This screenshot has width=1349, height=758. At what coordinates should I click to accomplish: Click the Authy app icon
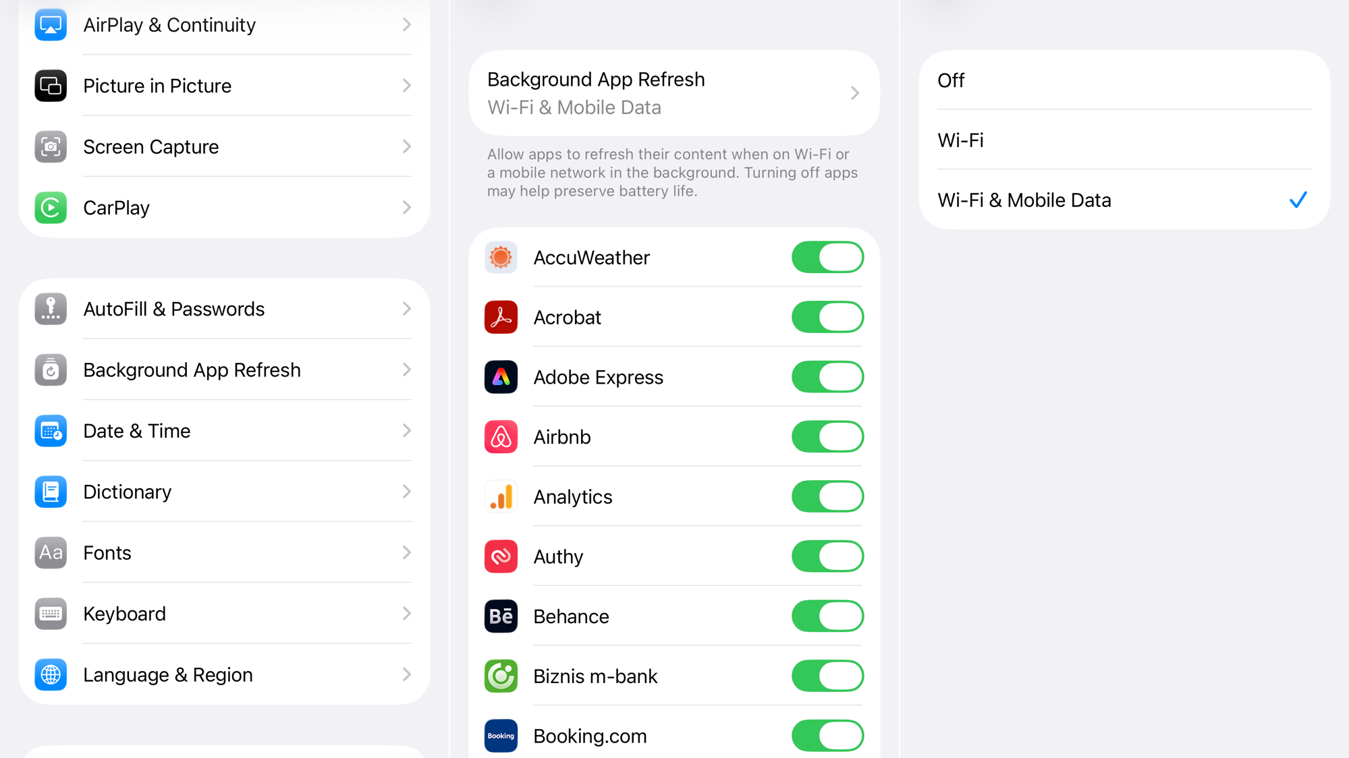(x=501, y=556)
